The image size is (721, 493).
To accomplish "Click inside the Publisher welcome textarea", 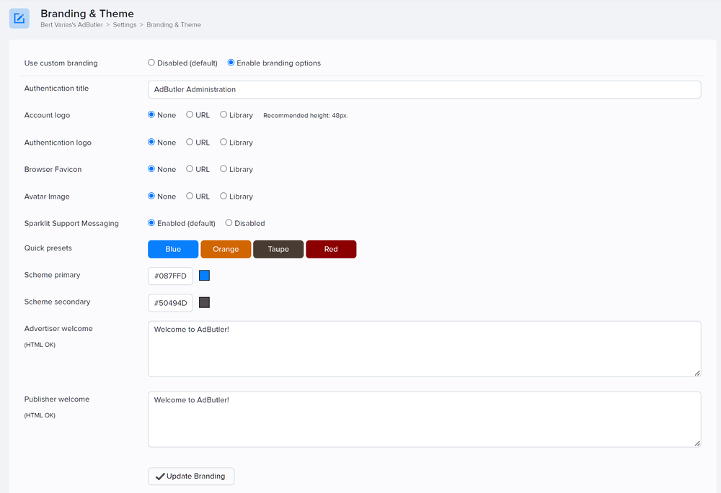I will (x=424, y=420).
